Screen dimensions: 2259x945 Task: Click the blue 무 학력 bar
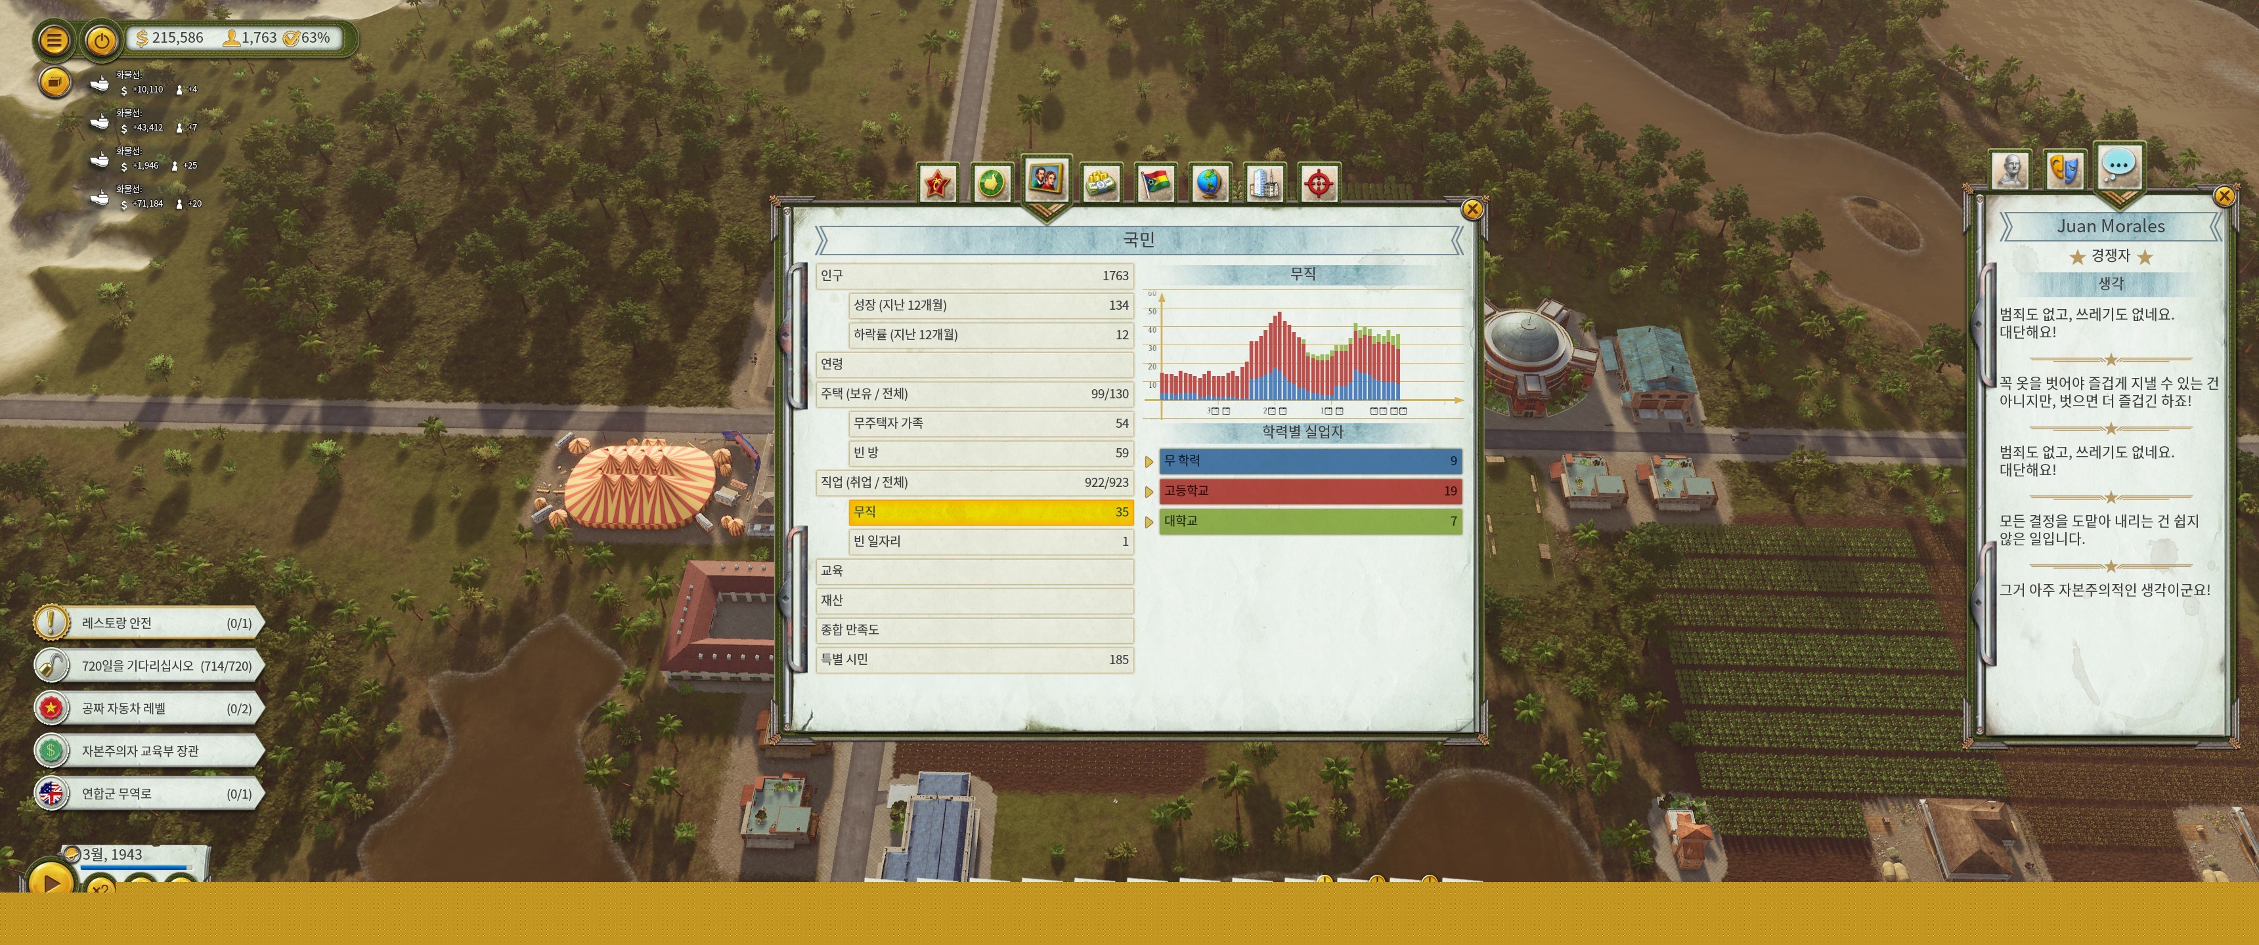[x=1309, y=461]
